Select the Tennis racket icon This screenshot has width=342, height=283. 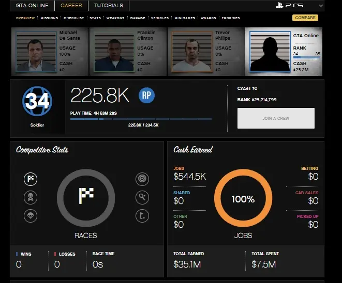(x=141, y=197)
